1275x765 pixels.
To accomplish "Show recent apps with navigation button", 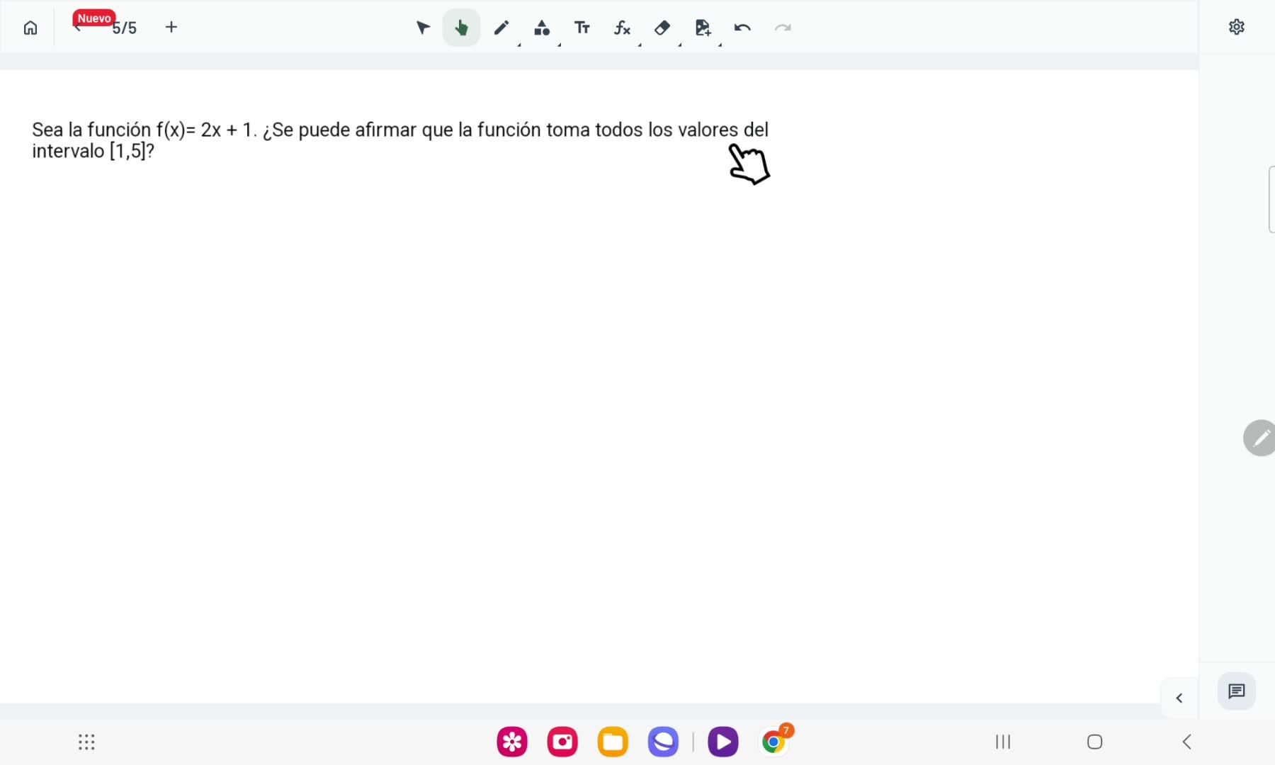I will pyautogui.click(x=1003, y=742).
